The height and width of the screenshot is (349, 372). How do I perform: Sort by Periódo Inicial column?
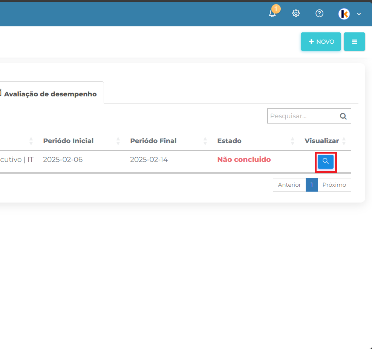(x=68, y=141)
